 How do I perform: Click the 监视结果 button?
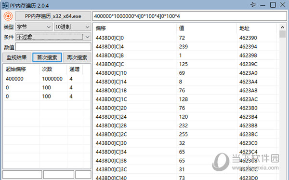[x=16, y=57]
